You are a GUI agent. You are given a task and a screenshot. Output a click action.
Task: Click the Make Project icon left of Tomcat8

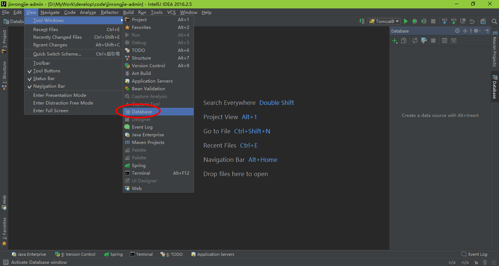362,22
